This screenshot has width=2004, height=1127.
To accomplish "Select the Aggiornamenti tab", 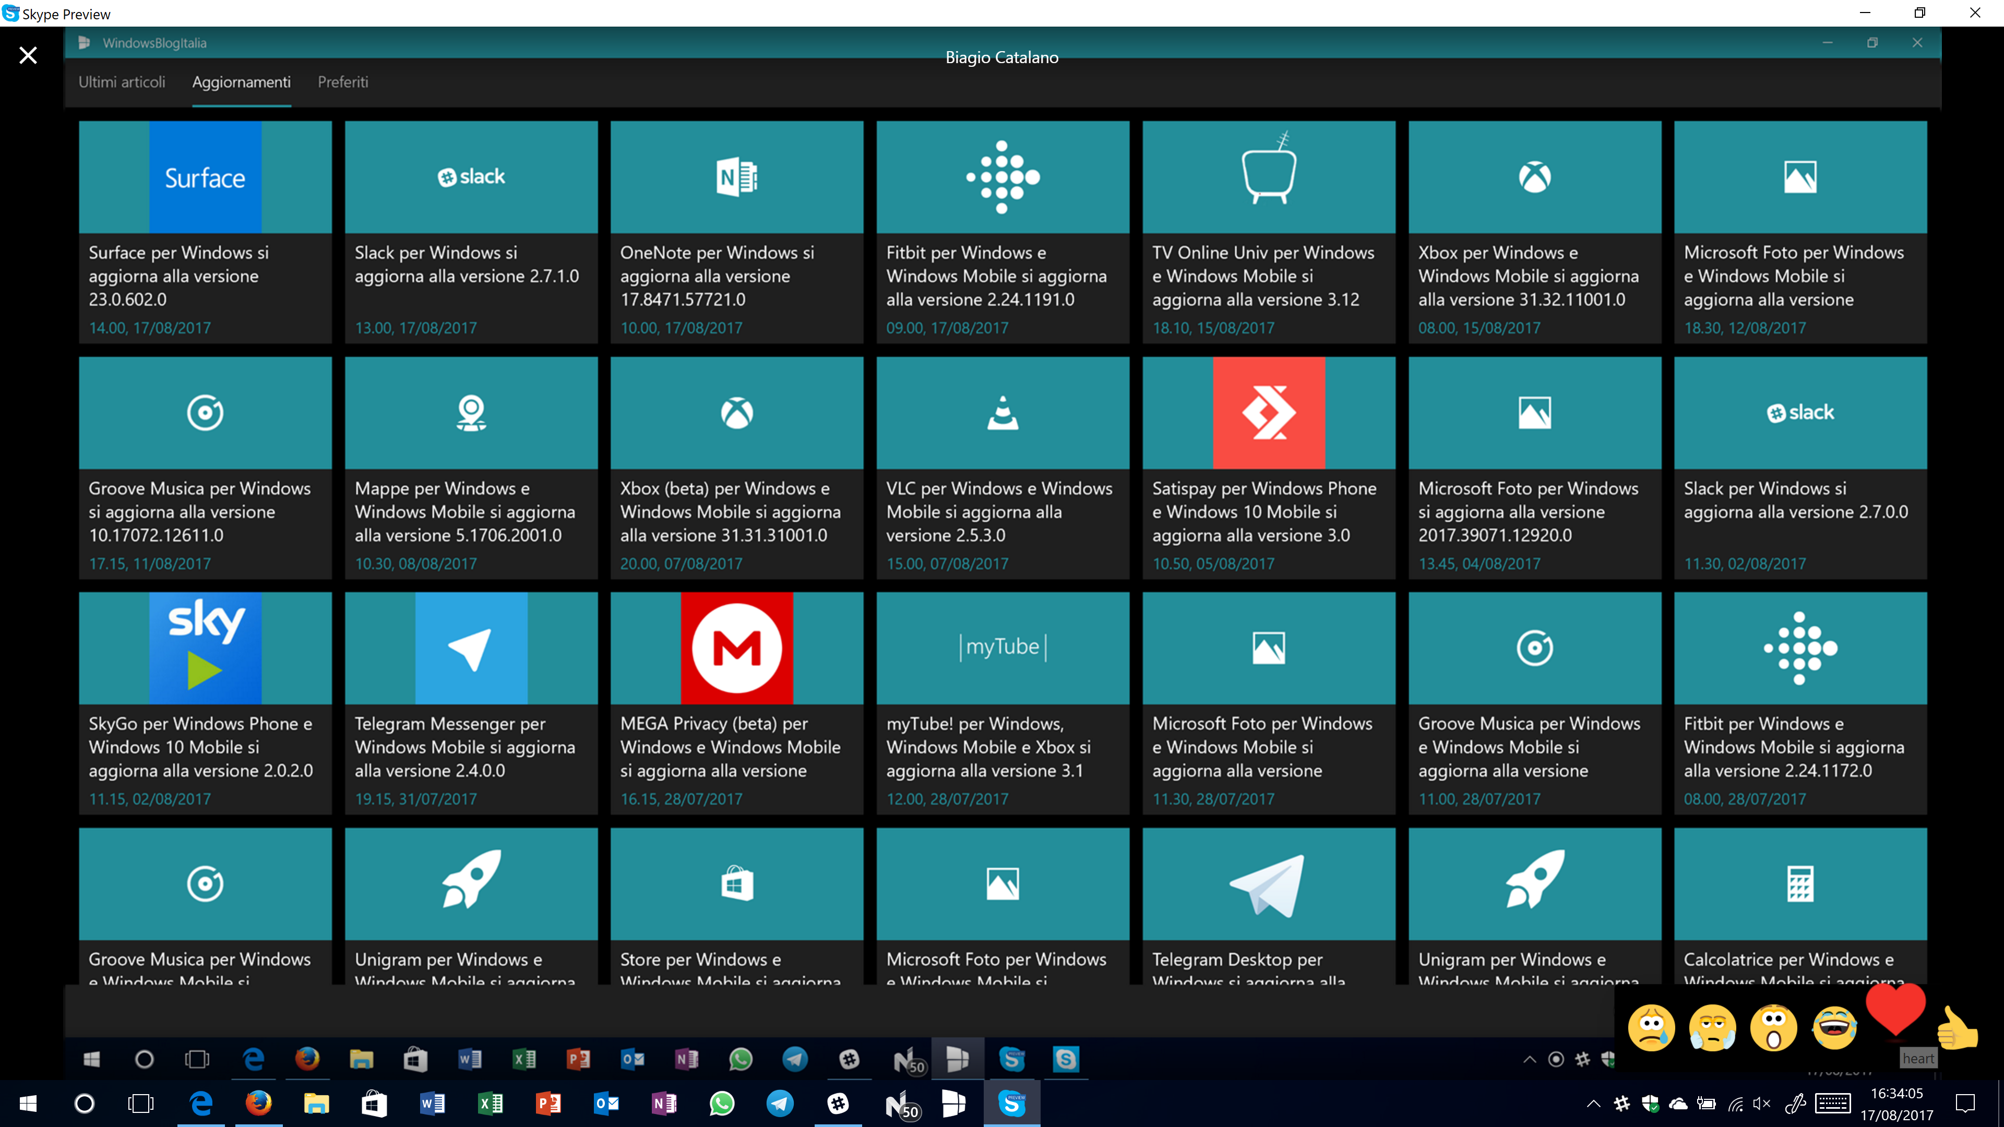I will [241, 82].
